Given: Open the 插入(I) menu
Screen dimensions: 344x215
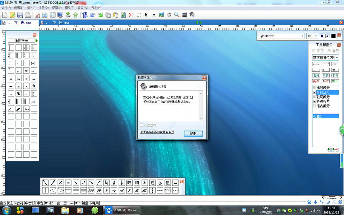Looking at the screenshot, I should click(31, 7).
